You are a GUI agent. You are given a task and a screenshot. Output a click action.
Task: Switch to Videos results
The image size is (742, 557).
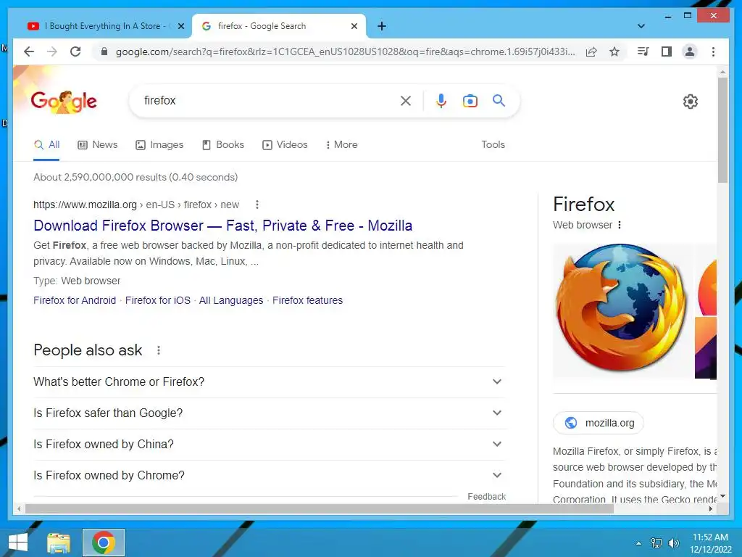(x=285, y=144)
